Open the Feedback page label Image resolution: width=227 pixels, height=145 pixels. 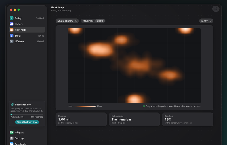pyautogui.click(x=20, y=144)
